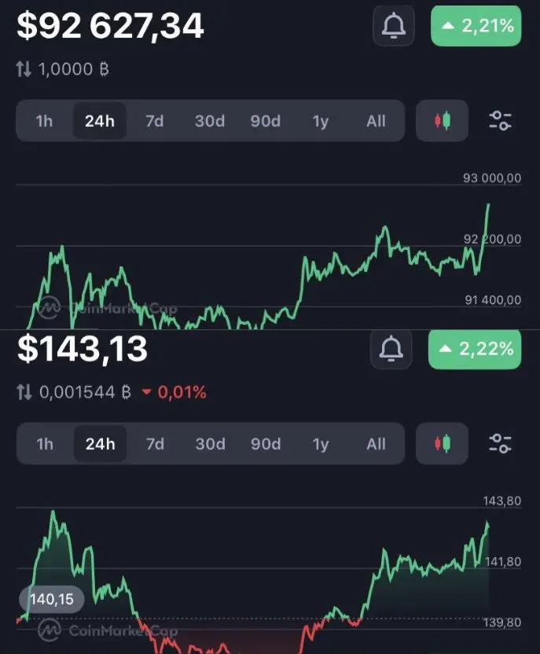Tap the 140,15 price label on chart

52,599
